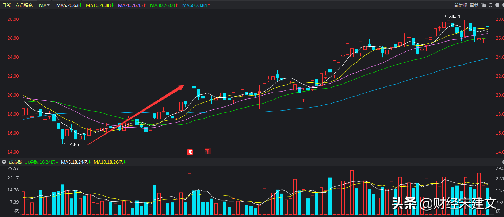Open the MA indicator dropdown
Image resolution: width=504 pixels, height=217 pixels.
point(44,5)
